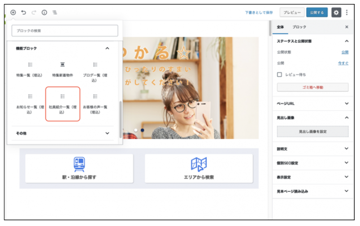Image resolution: width=360 pixels, height=226 pixels.
Task: Collapse the 機能ブロック section
Action: coord(107,48)
